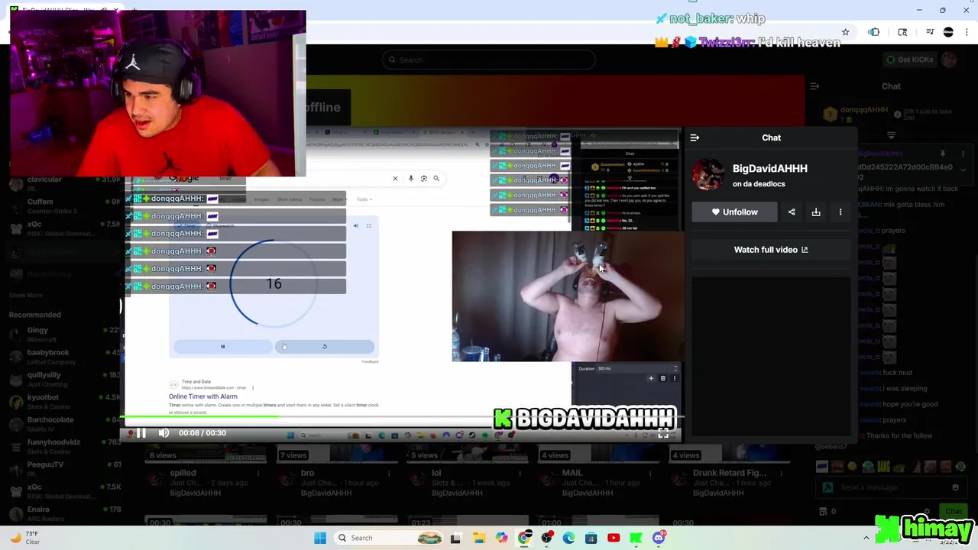The image size is (978, 550).
Task: Open File Explorer from taskbar
Action: click(x=479, y=538)
